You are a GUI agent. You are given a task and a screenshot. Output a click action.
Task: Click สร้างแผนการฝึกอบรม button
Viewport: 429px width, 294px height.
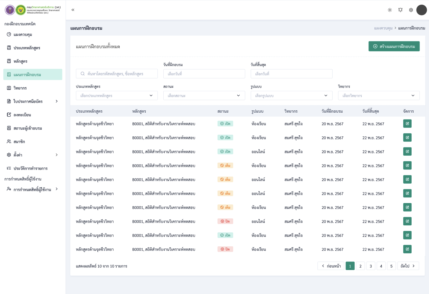click(x=394, y=46)
